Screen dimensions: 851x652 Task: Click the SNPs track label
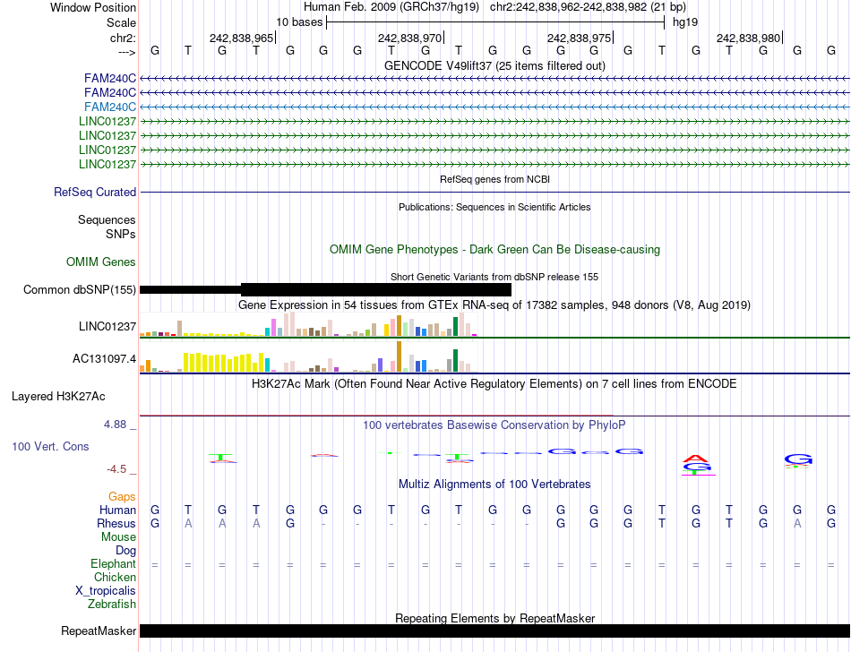pyautogui.click(x=121, y=234)
